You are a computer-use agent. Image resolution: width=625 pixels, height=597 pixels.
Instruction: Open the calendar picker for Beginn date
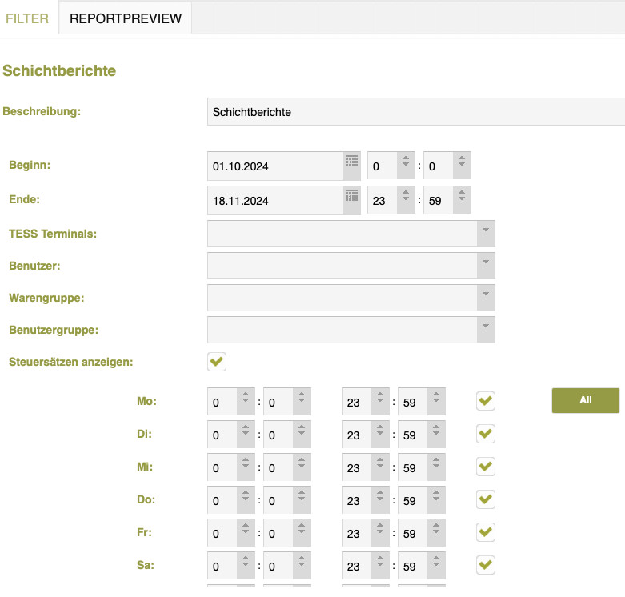click(x=351, y=162)
